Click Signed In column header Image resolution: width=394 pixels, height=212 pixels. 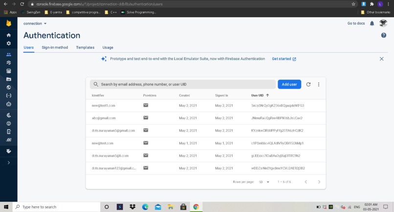221,95
